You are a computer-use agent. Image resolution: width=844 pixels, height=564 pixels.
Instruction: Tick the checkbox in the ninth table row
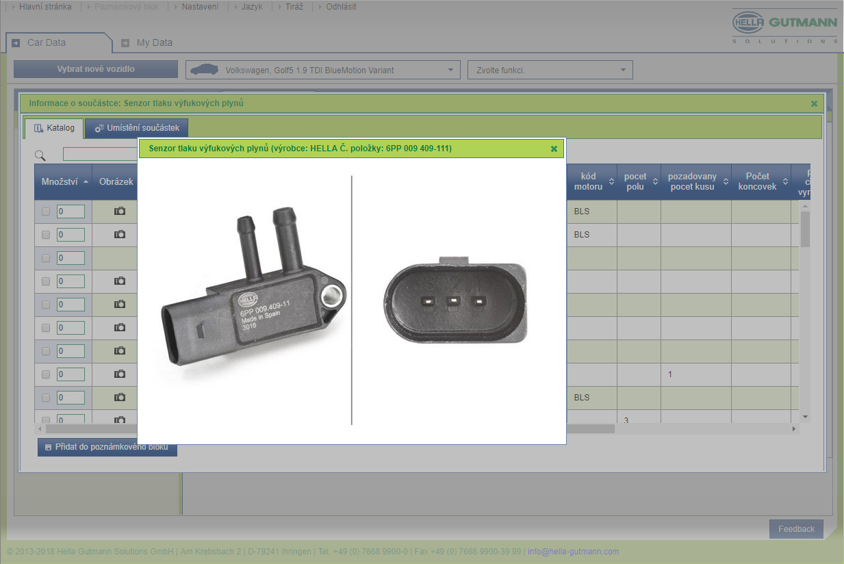46,398
